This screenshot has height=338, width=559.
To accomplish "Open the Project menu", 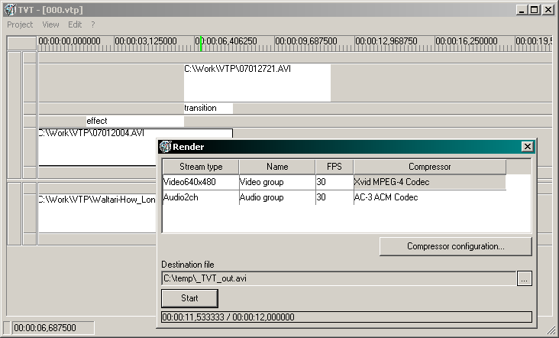I will pos(20,24).
